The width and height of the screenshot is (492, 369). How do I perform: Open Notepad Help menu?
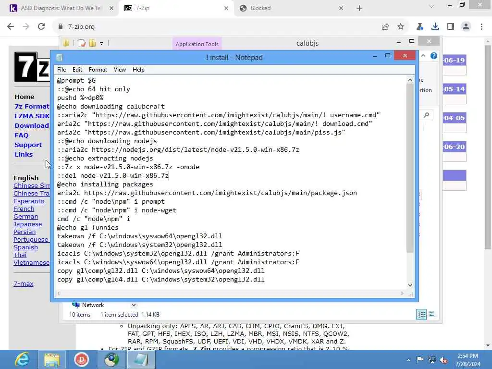(x=138, y=70)
